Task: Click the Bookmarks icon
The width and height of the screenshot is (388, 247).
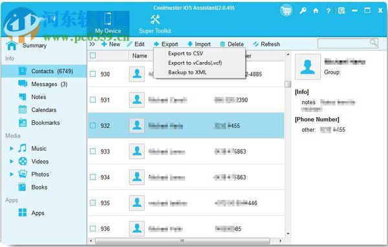Action: [23, 122]
